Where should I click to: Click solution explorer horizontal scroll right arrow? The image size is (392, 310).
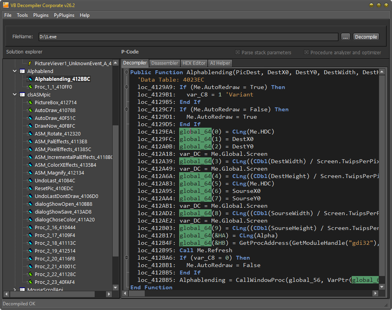109,294
